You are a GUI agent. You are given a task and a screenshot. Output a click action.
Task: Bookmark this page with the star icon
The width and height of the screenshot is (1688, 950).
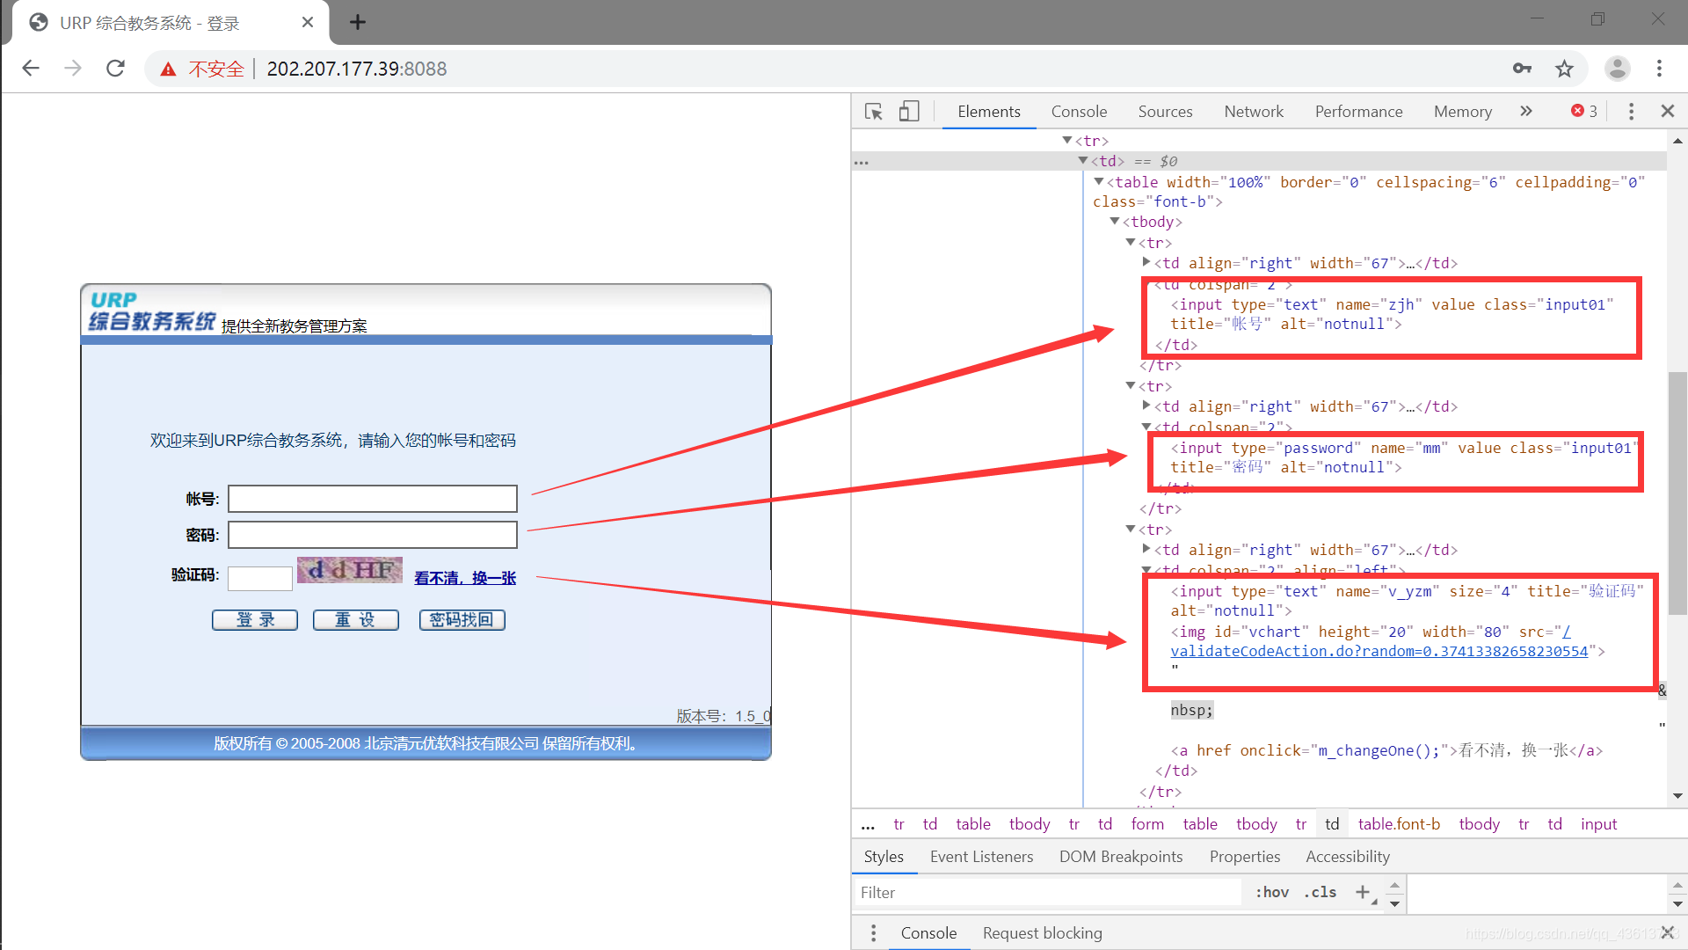pos(1564,69)
